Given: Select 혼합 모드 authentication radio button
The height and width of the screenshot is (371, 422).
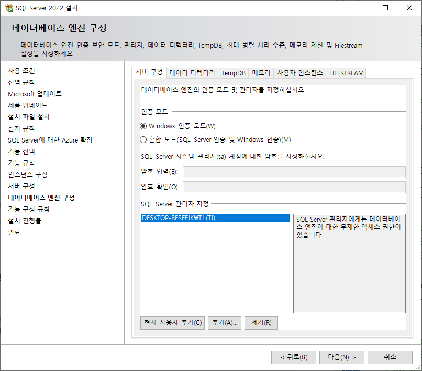Looking at the screenshot, I should (x=143, y=139).
